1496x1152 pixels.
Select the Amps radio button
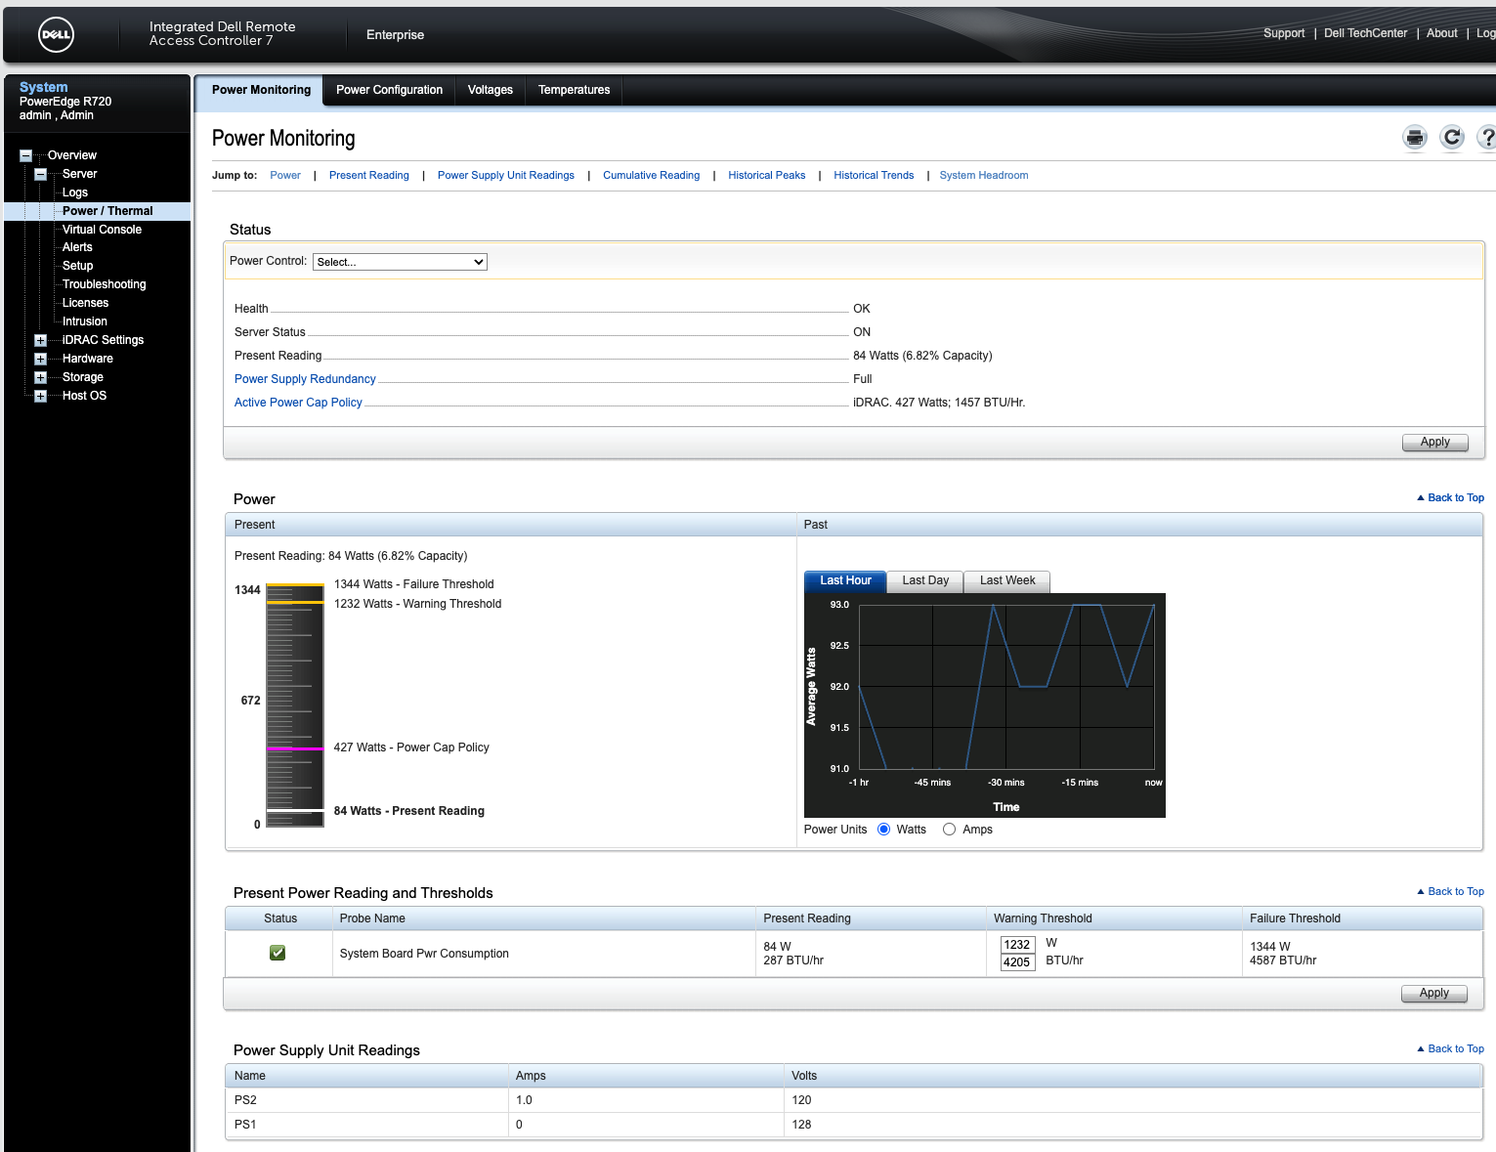[x=949, y=830]
